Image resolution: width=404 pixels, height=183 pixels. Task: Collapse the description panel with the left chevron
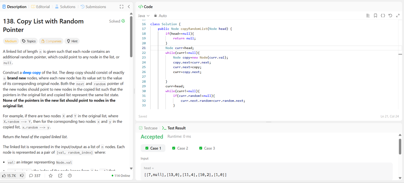pyautogui.click(x=129, y=7)
